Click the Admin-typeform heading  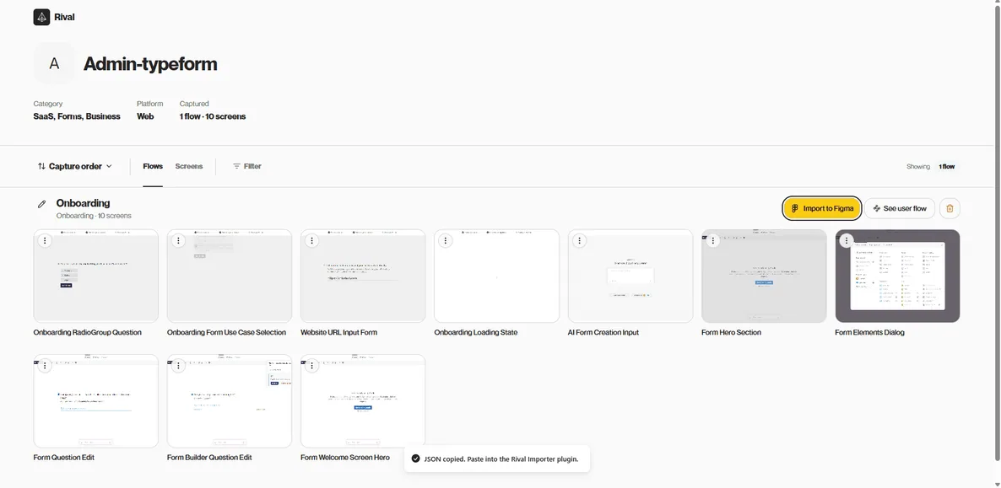150,64
